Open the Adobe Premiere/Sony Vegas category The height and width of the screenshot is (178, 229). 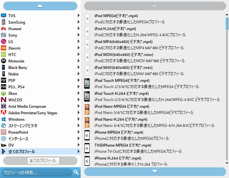(40, 113)
